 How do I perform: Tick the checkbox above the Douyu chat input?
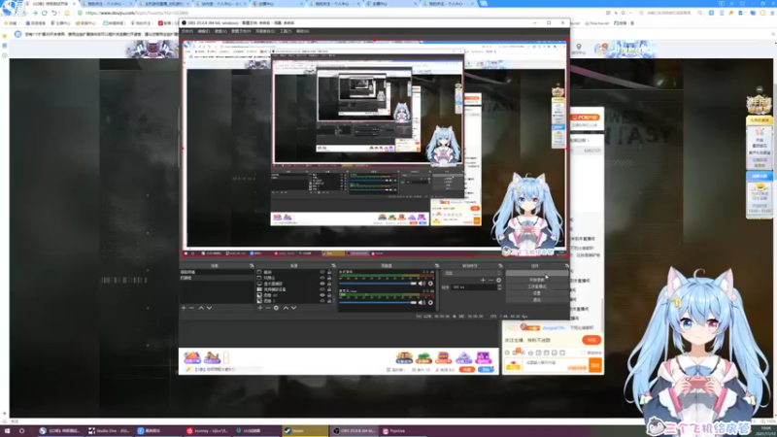pyautogui.click(x=585, y=353)
